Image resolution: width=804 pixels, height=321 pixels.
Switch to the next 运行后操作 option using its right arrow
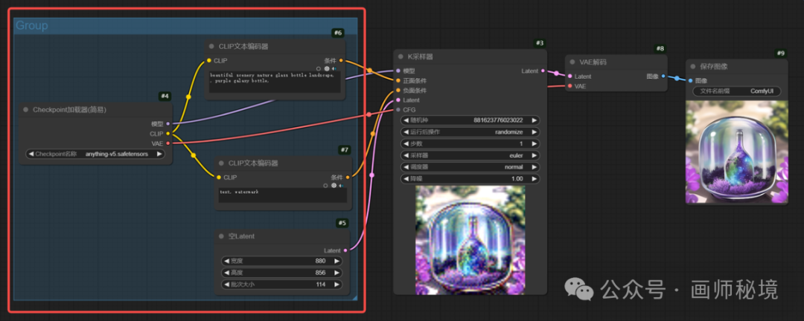[534, 132]
